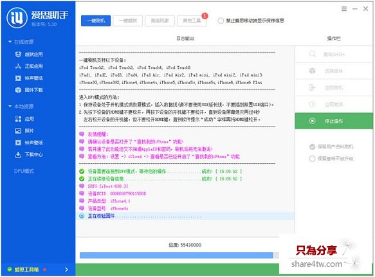
Task: Switch to the 一键刷机 tab
Action: [x=96, y=21]
